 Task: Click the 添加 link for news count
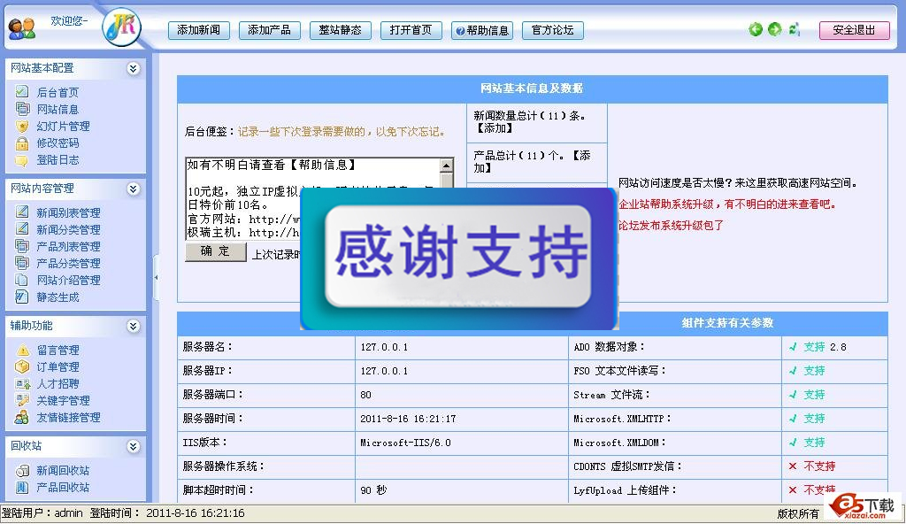click(495, 128)
